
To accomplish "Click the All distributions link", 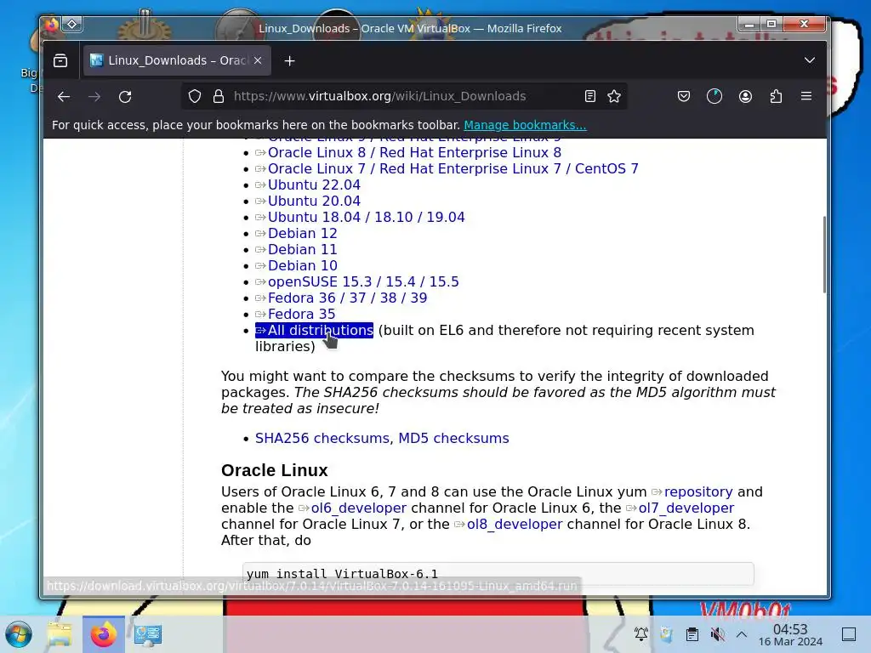I will [314, 331].
